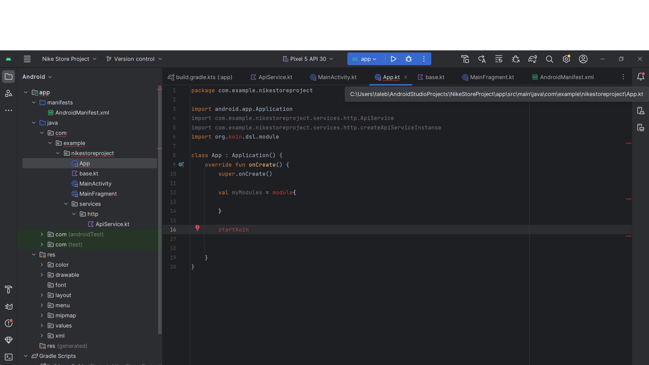Open the Build/Sync project icon

tap(465, 58)
